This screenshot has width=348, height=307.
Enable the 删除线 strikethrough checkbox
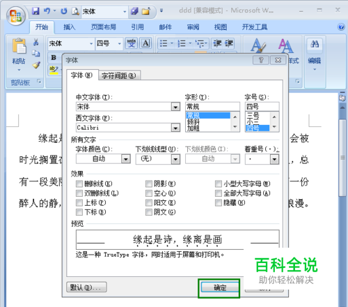tap(79, 184)
